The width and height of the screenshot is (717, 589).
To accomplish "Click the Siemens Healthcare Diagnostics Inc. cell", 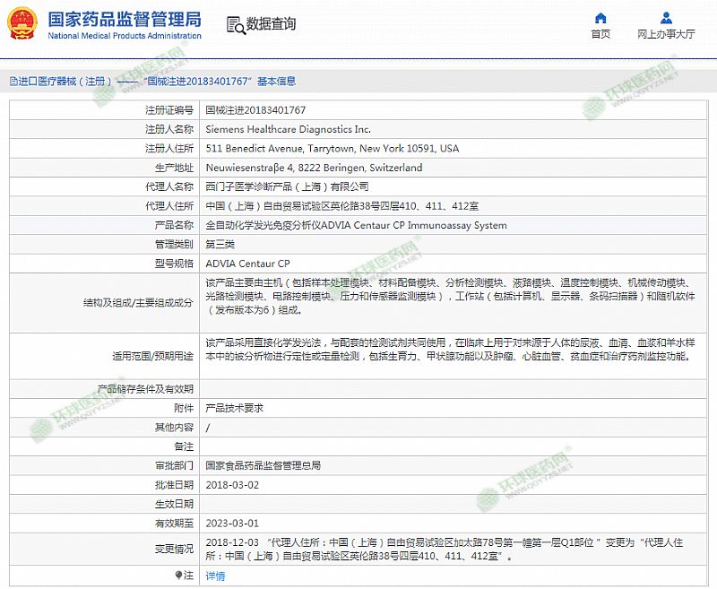I will [x=288, y=129].
